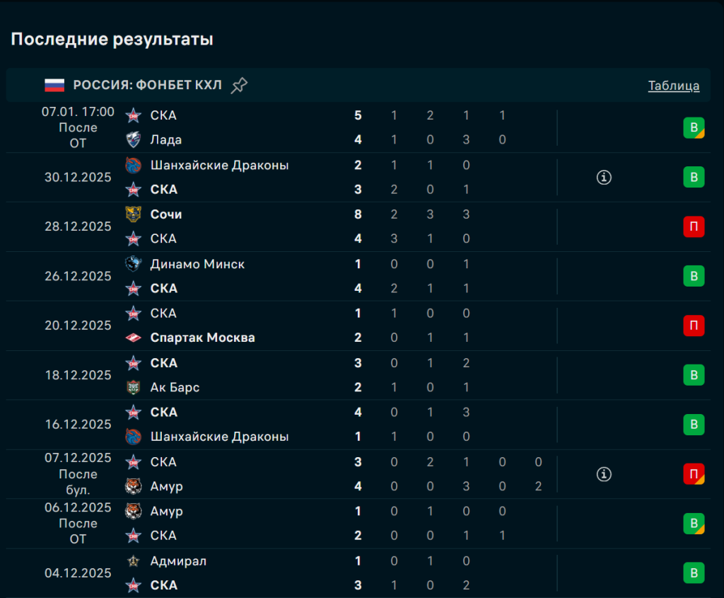The image size is (724, 598).
Task: Click the Ак Барс team logo
Action: point(133,388)
